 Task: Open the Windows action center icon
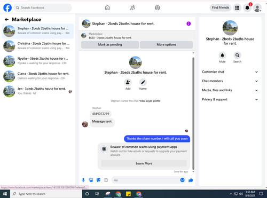coord(261,194)
